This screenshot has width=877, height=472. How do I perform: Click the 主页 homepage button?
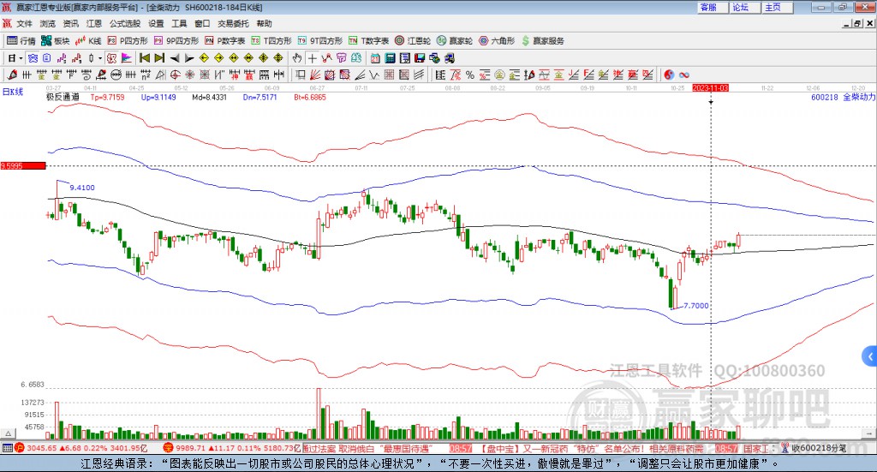(773, 7)
